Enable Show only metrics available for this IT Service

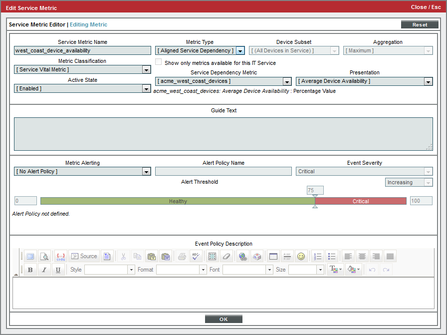[x=158, y=62]
